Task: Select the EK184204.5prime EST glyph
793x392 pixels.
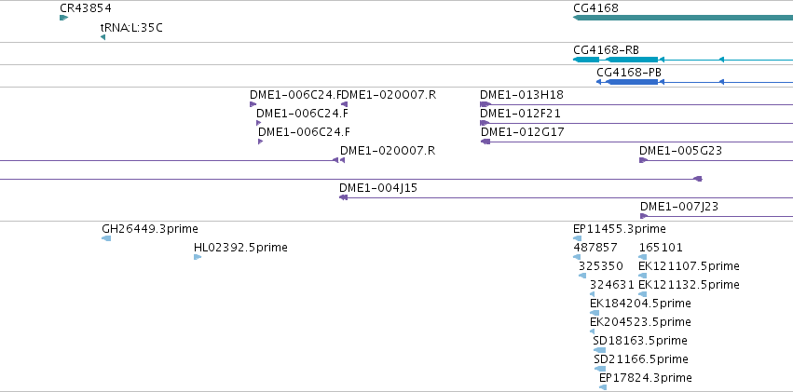Action: click(595, 313)
